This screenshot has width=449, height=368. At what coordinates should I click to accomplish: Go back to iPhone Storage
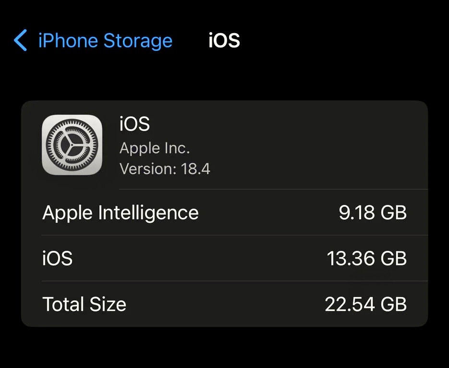click(x=105, y=40)
